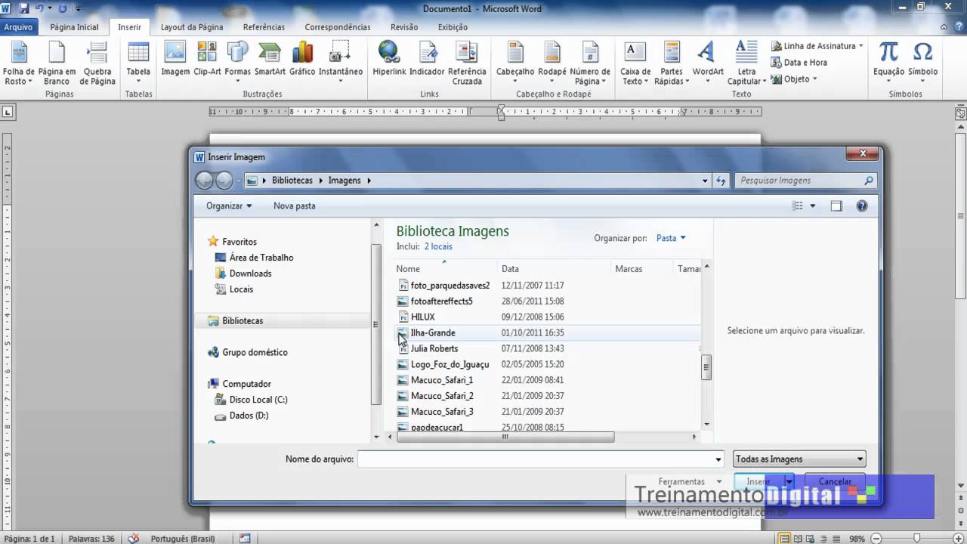This screenshot has width=967, height=544.
Task: Add a blank page with Página em Branco
Action: click(57, 63)
